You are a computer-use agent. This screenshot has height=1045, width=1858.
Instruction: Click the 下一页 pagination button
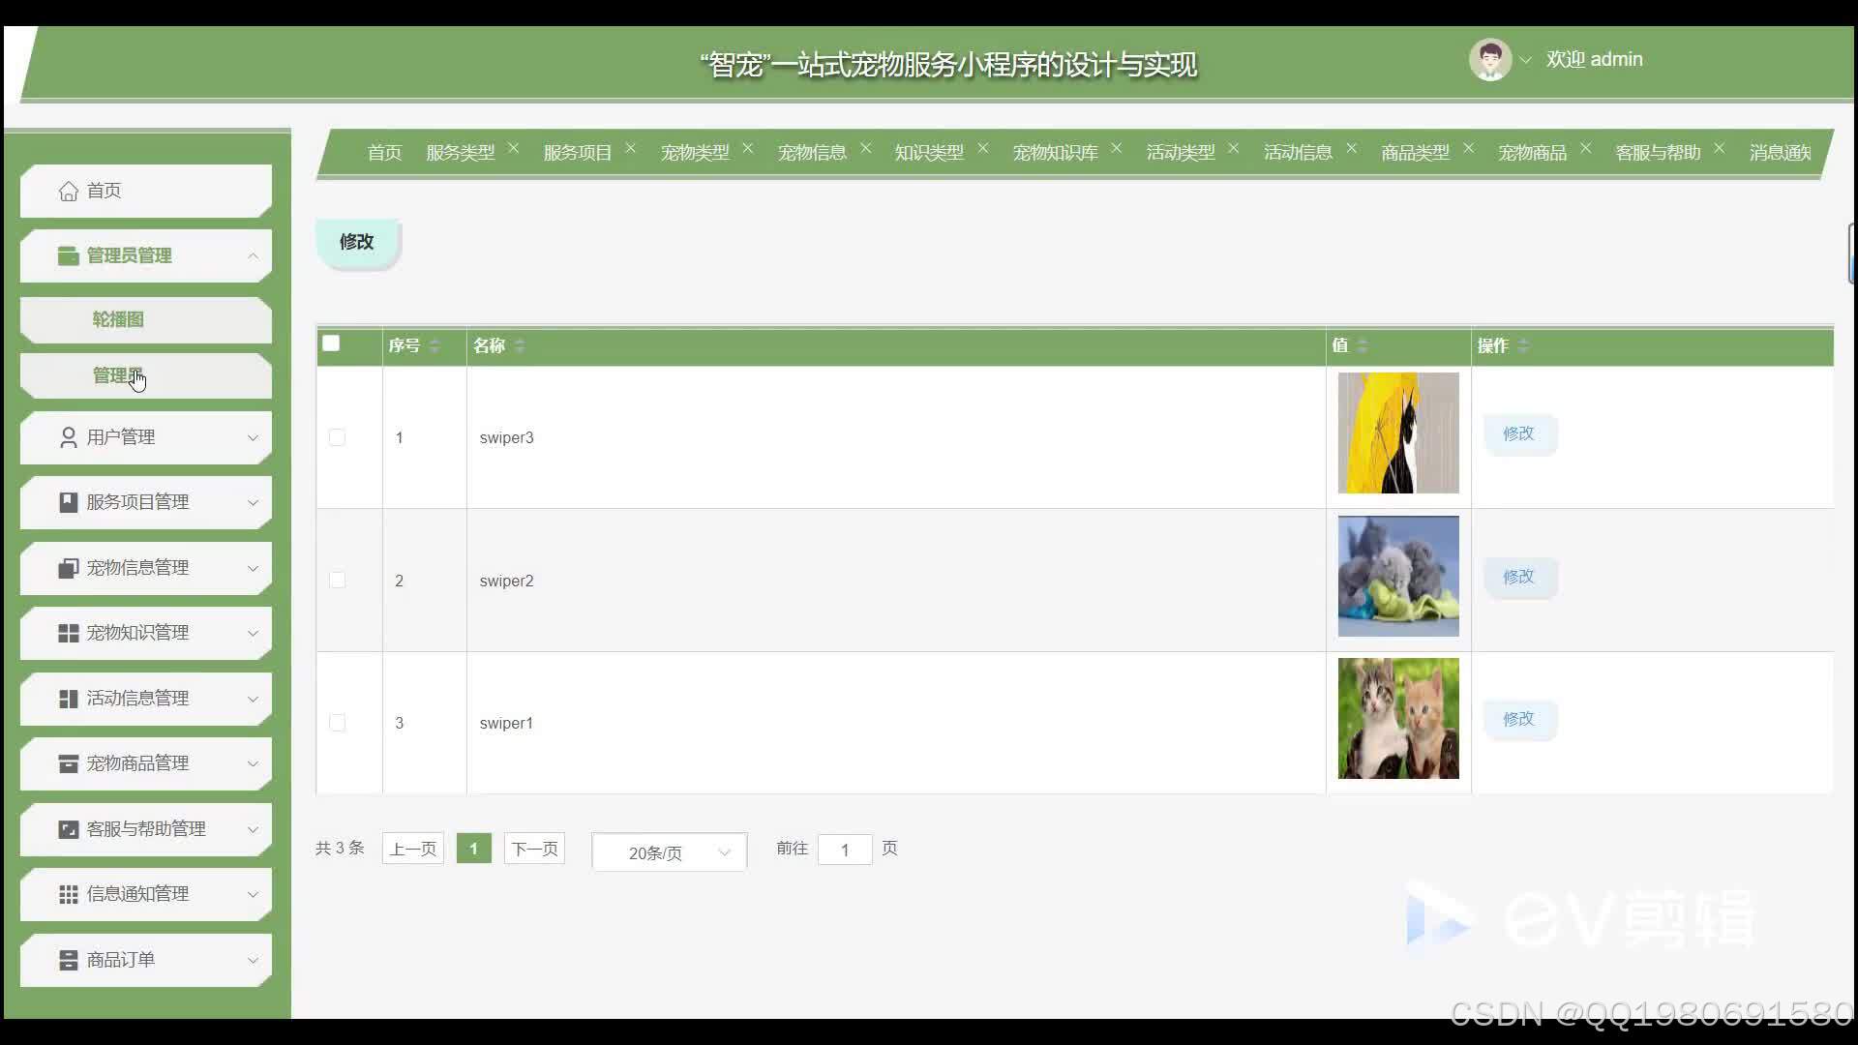click(x=534, y=849)
